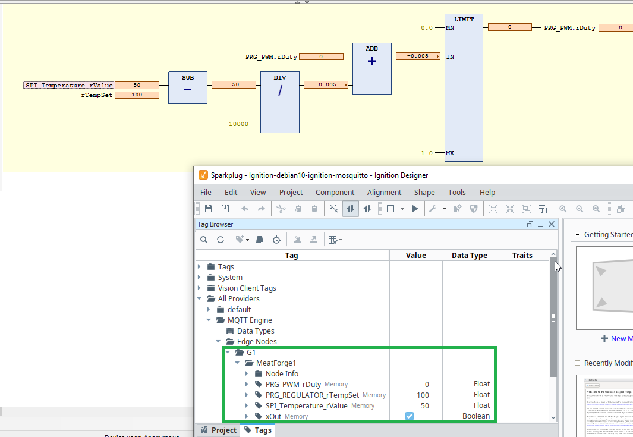Refresh the Tag Browser tag list

pyautogui.click(x=221, y=240)
